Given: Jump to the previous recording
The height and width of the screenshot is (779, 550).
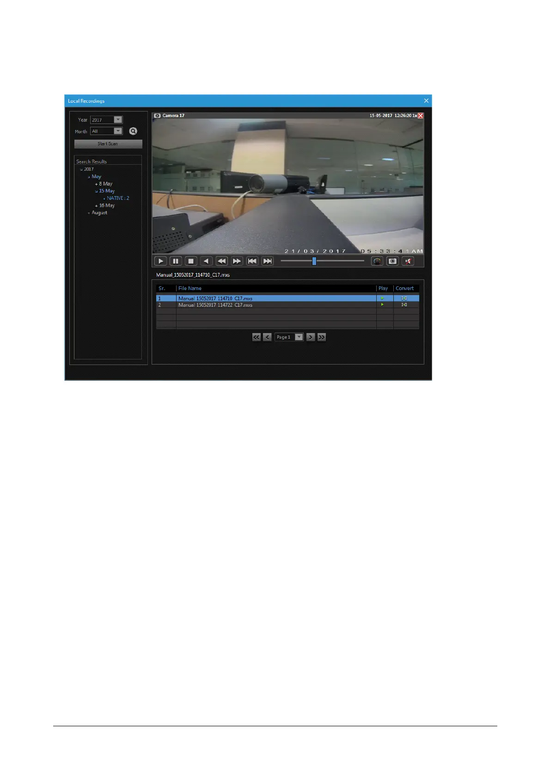Looking at the screenshot, I should [252, 261].
